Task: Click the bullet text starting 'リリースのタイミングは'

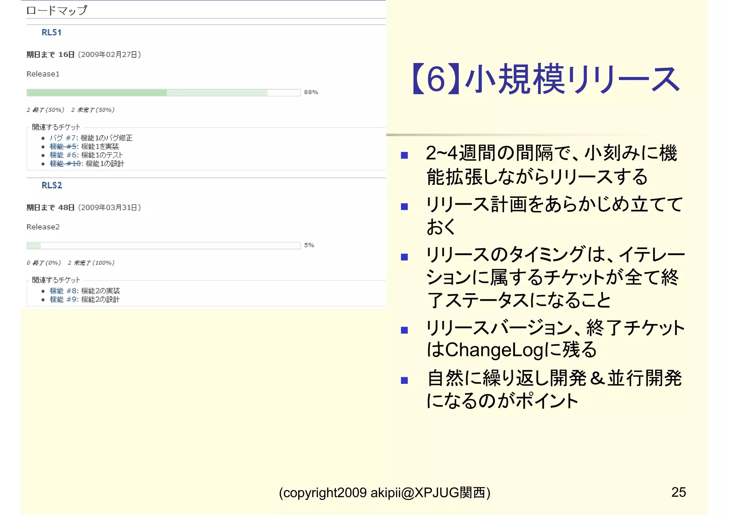Action: (x=555, y=277)
